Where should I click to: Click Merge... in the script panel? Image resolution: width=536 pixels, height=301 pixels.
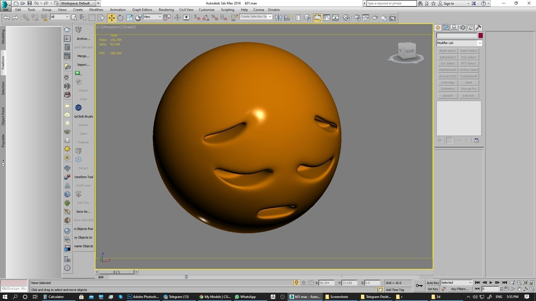83,56
